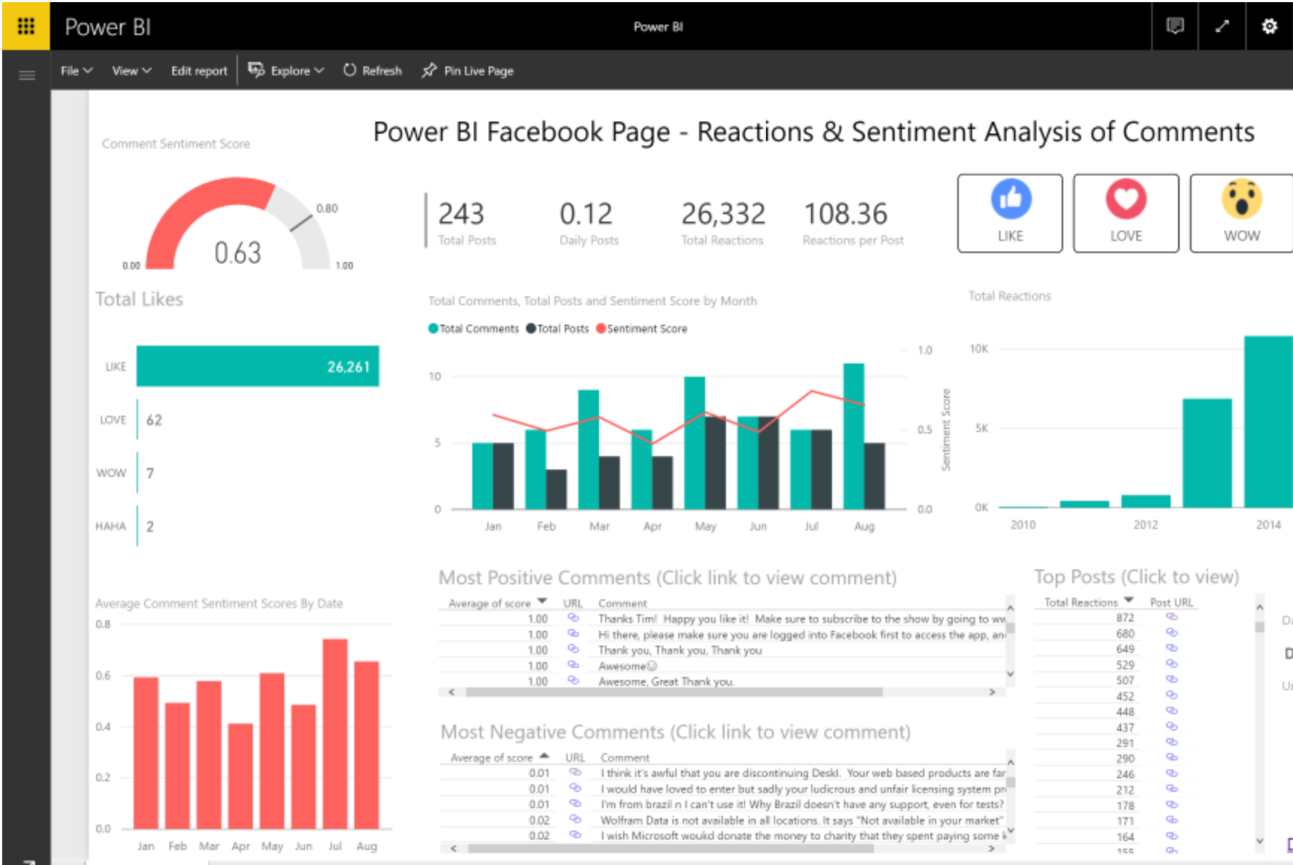This screenshot has width=1293, height=865.
Task: Select the LOVE bar in Total Likes
Action: click(x=137, y=420)
